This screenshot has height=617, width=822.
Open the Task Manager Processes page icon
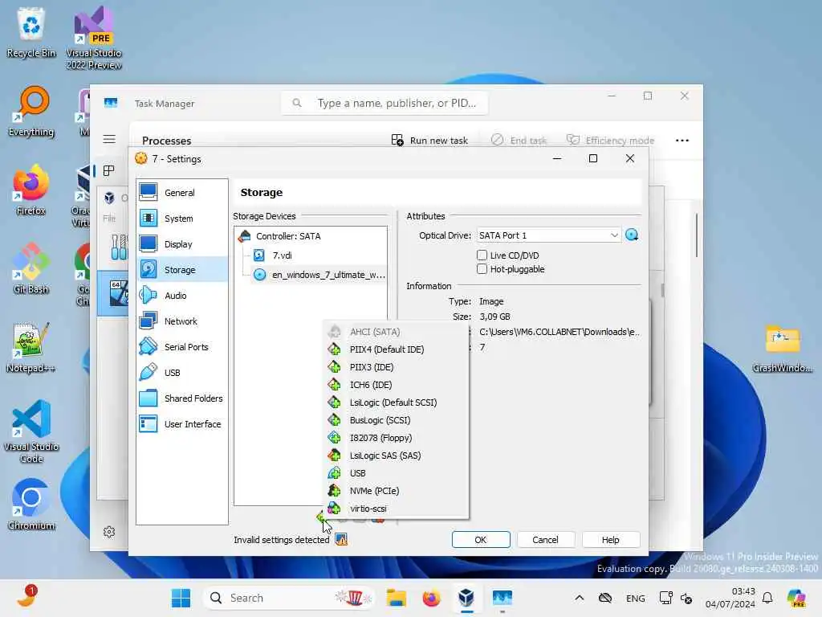(x=109, y=170)
